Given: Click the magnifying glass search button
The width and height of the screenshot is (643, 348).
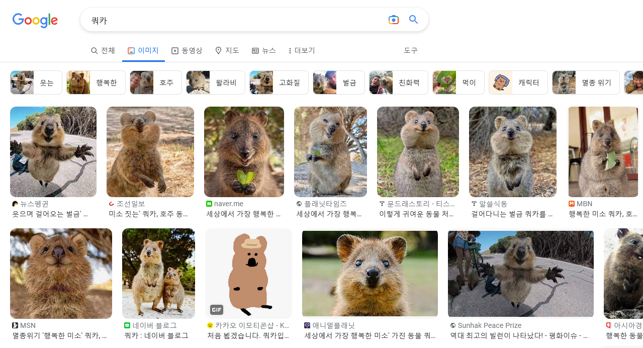Looking at the screenshot, I should point(413,20).
